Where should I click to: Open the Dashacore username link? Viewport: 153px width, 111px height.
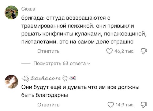(x=46, y=78)
